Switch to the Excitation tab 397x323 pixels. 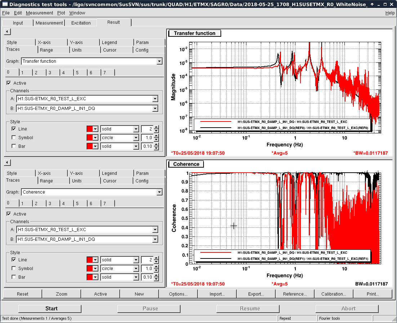click(81, 23)
